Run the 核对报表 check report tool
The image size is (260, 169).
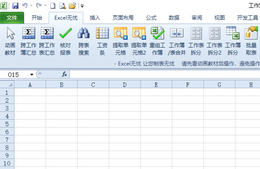tap(65, 41)
